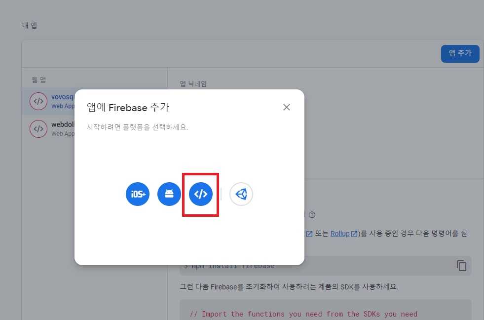Viewport: 484px width, 320px height.
Task: Select the iOS+ platform icon
Action: point(138,194)
